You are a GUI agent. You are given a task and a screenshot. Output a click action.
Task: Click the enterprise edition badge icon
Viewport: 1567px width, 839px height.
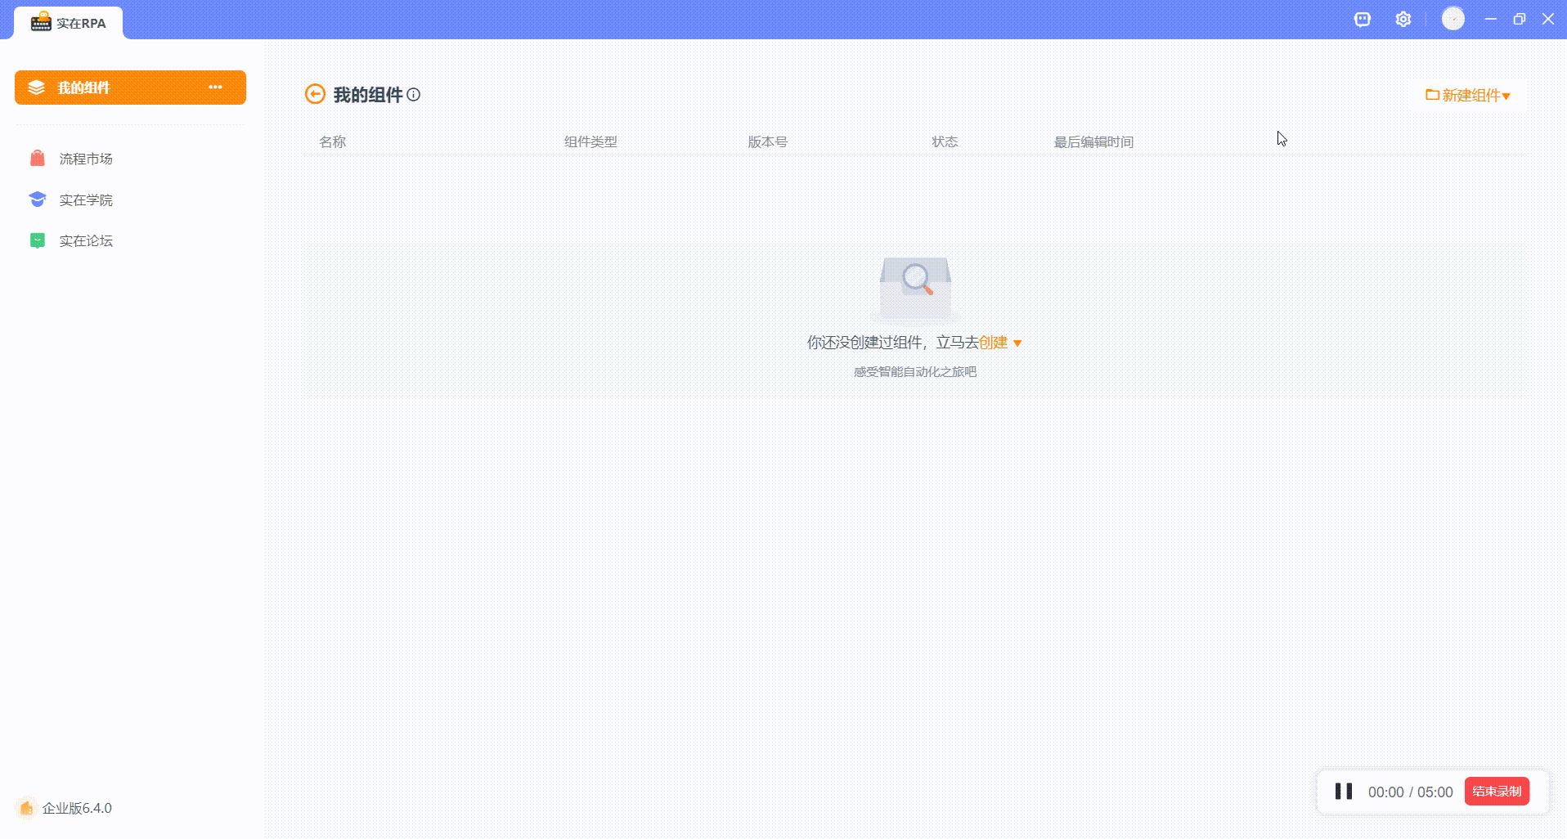point(26,808)
